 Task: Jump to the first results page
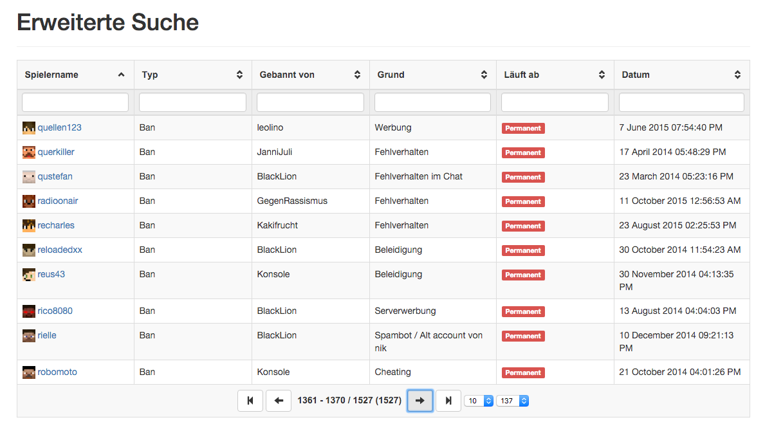pyautogui.click(x=250, y=400)
